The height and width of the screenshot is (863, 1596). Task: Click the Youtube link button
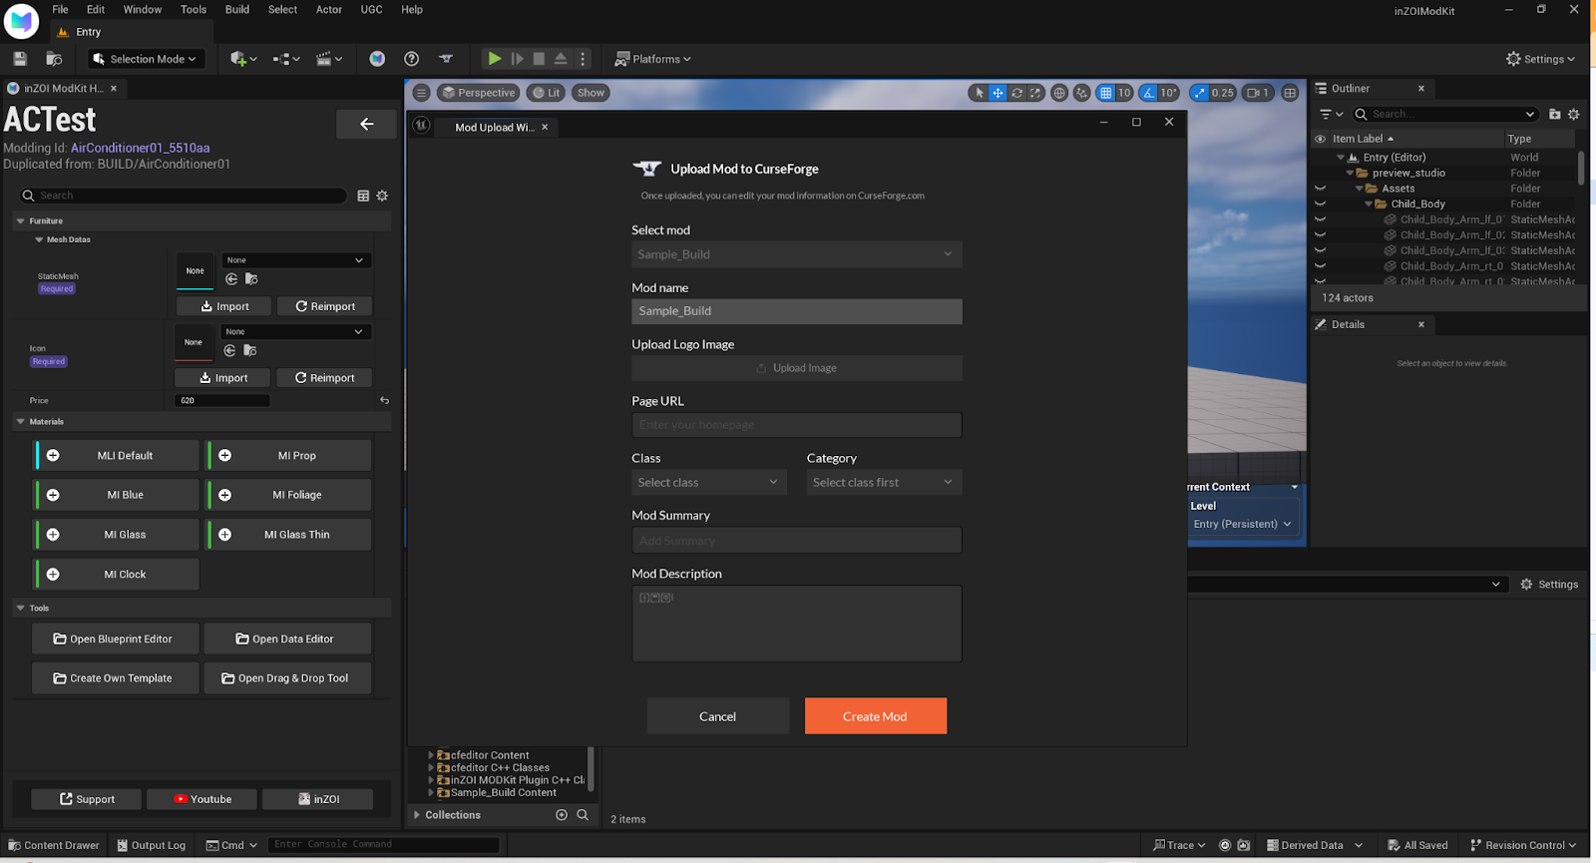(202, 799)
